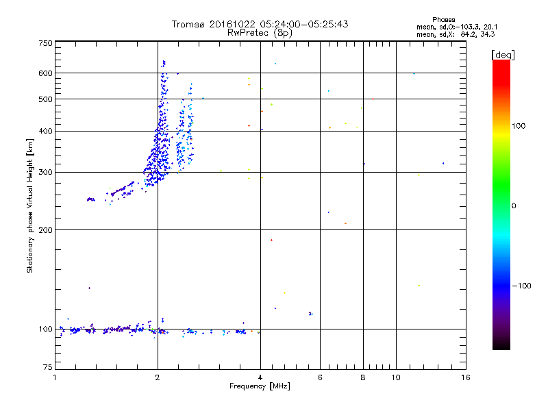Select the 'mean, sd,X: 84.2, 34.3' statistic
The height and width of the screenshot is (411, 548).
click(456, 34)
